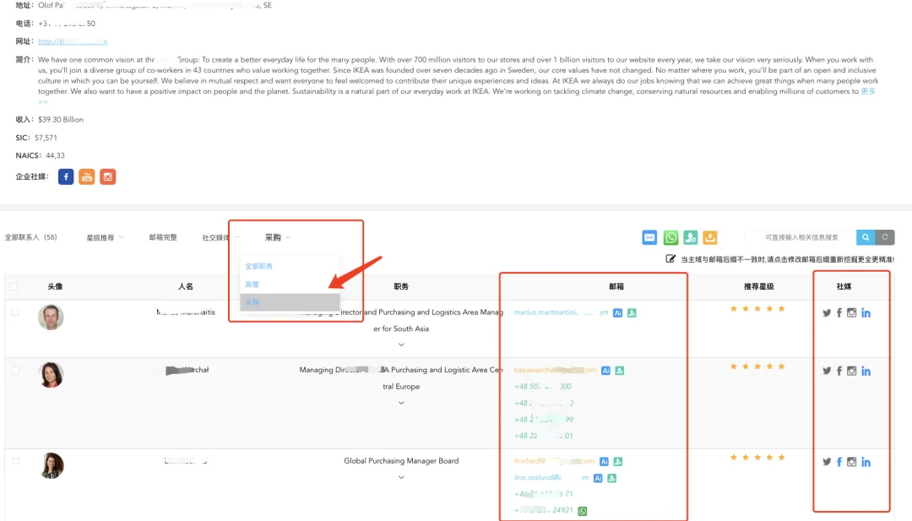Click the blue search magnifier button
912x521 pixels.
coord(866,237)
